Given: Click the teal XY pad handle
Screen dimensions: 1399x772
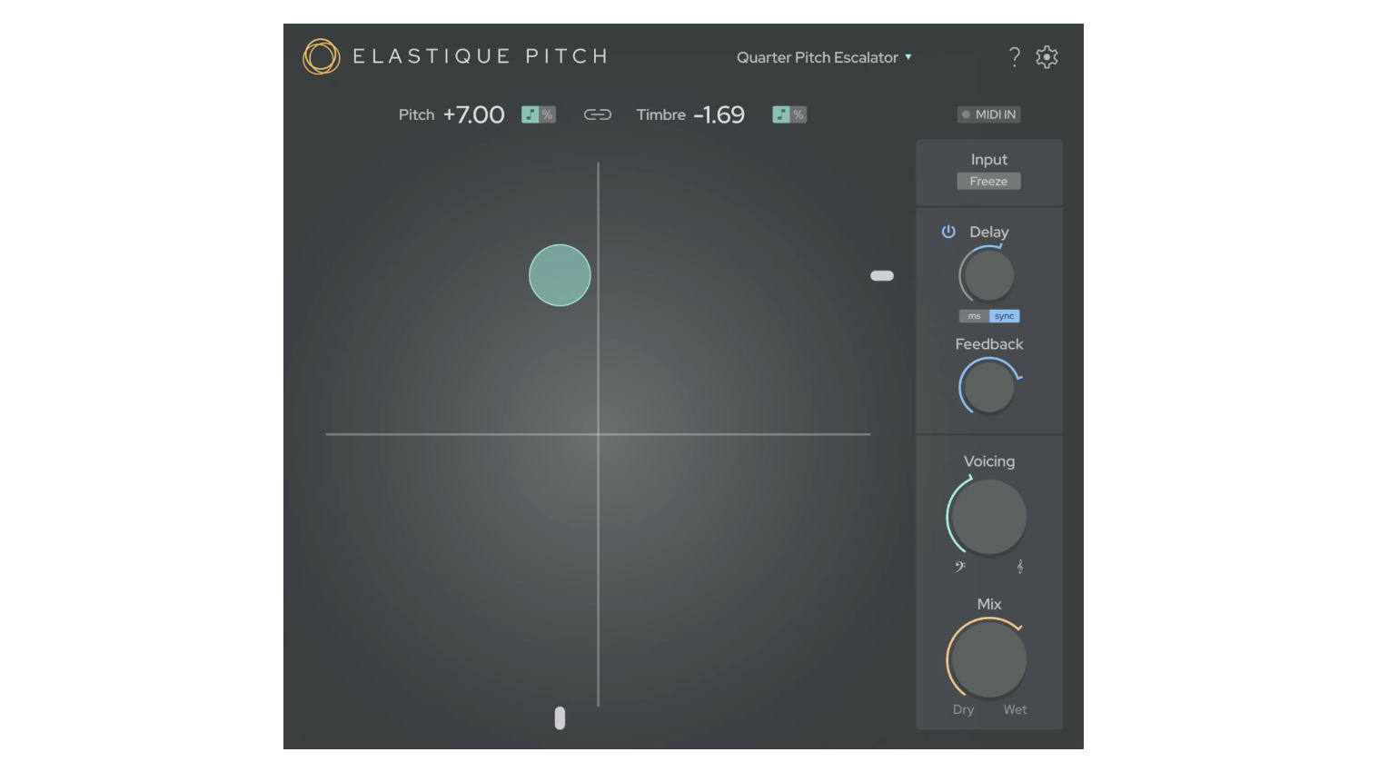Looking at the screenshot, I should (x=560, y=275).
